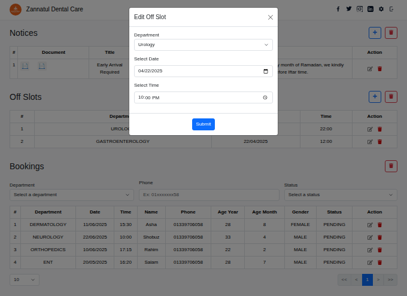This screenshot has height=296, width=407.
Task: Edit Shobuz's Neurology booking
Action: click(370, 237)
